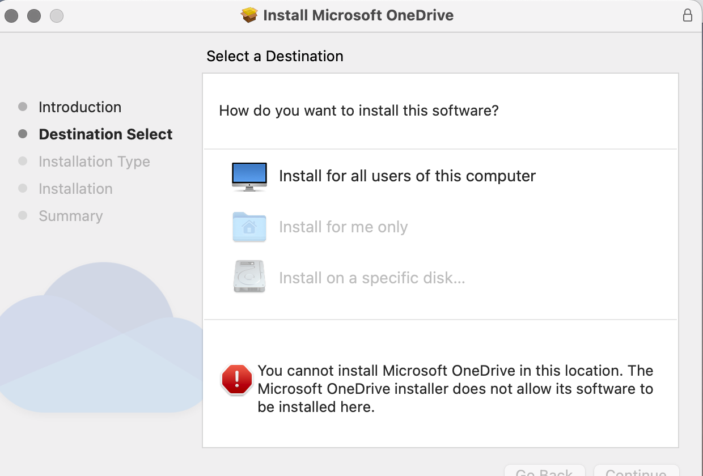This screenshot has height=476, width=703.
Task: Click the 'How do you want to install' text
Action: 359,110
